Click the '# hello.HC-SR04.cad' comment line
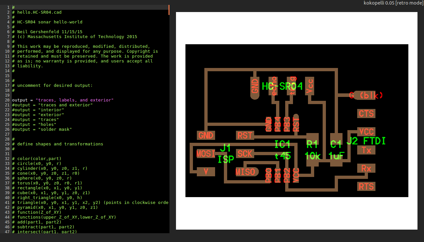The image size is (424, 242). (37, 12)
